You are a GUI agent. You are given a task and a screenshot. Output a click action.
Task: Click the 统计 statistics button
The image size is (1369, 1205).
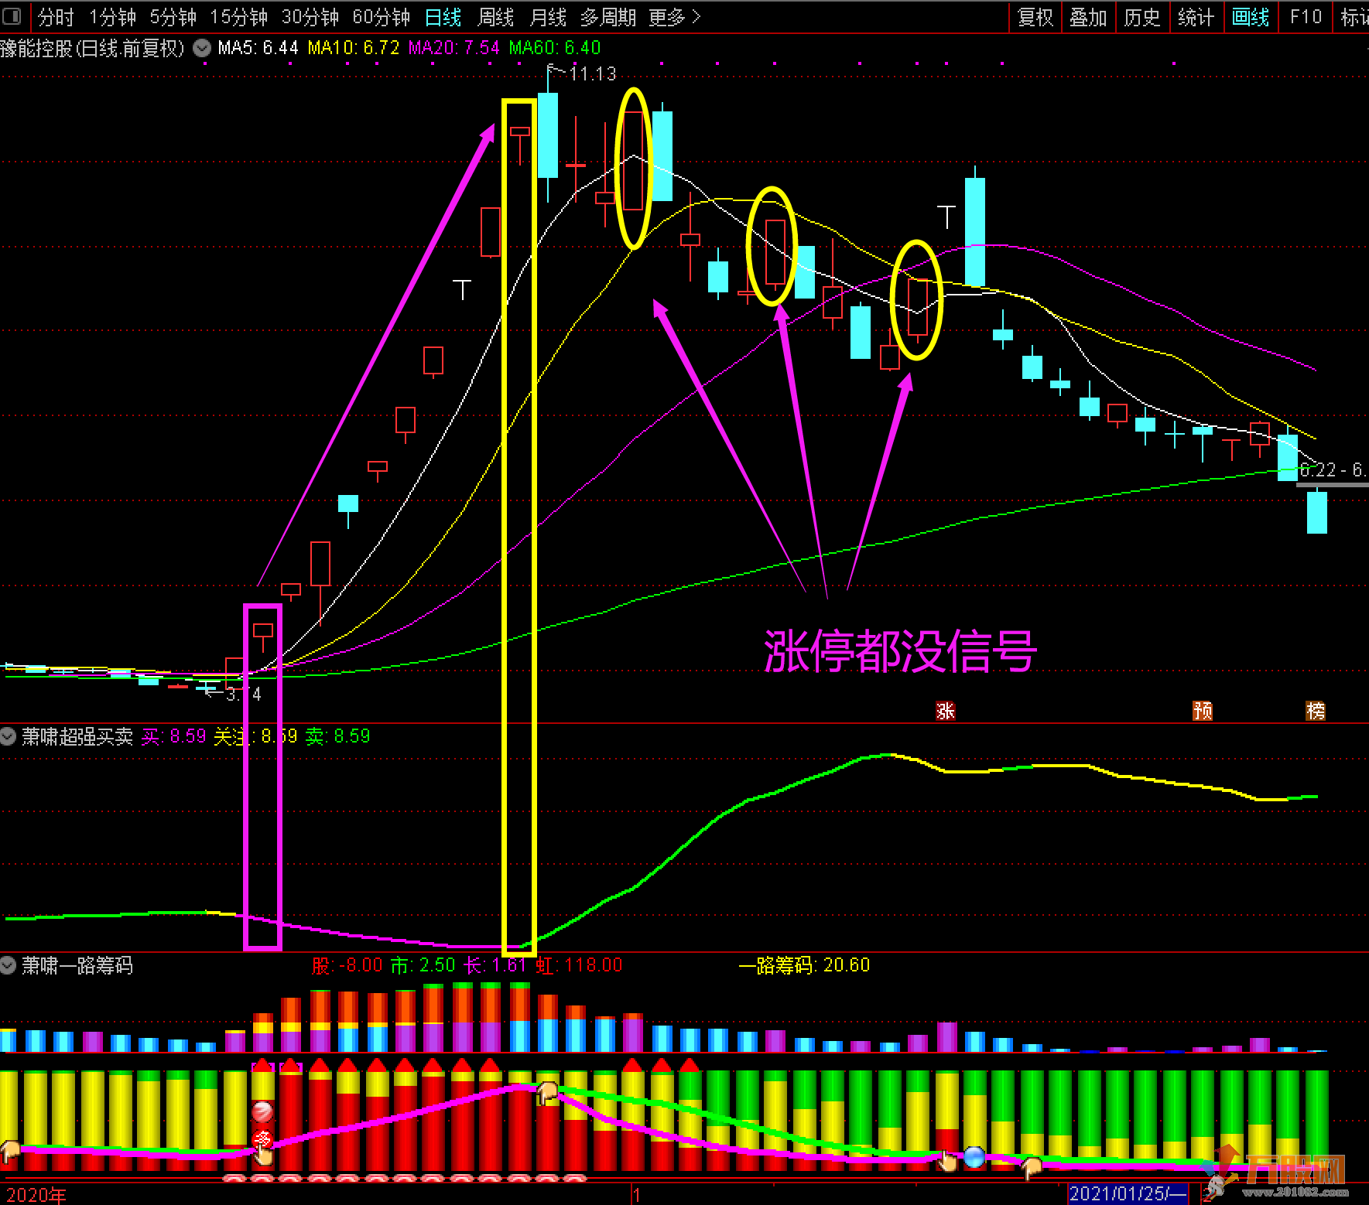pos(1196,17)
